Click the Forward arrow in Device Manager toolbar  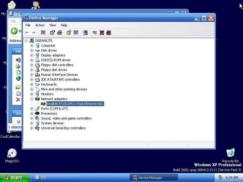[34, 32]
